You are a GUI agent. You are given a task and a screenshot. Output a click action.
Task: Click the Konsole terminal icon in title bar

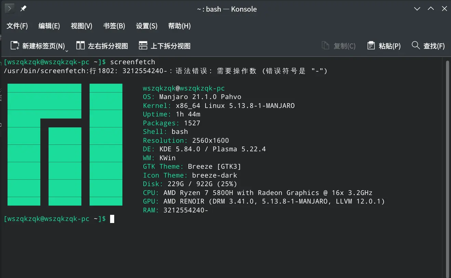pyautogui.click(x=10, y=9)
